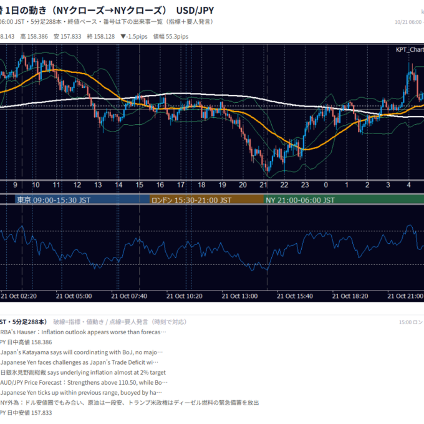Viewport: 424px width, 424px height.
Task: Click the 日中安値 157.833 event row
Action: (x=26, y=413)
